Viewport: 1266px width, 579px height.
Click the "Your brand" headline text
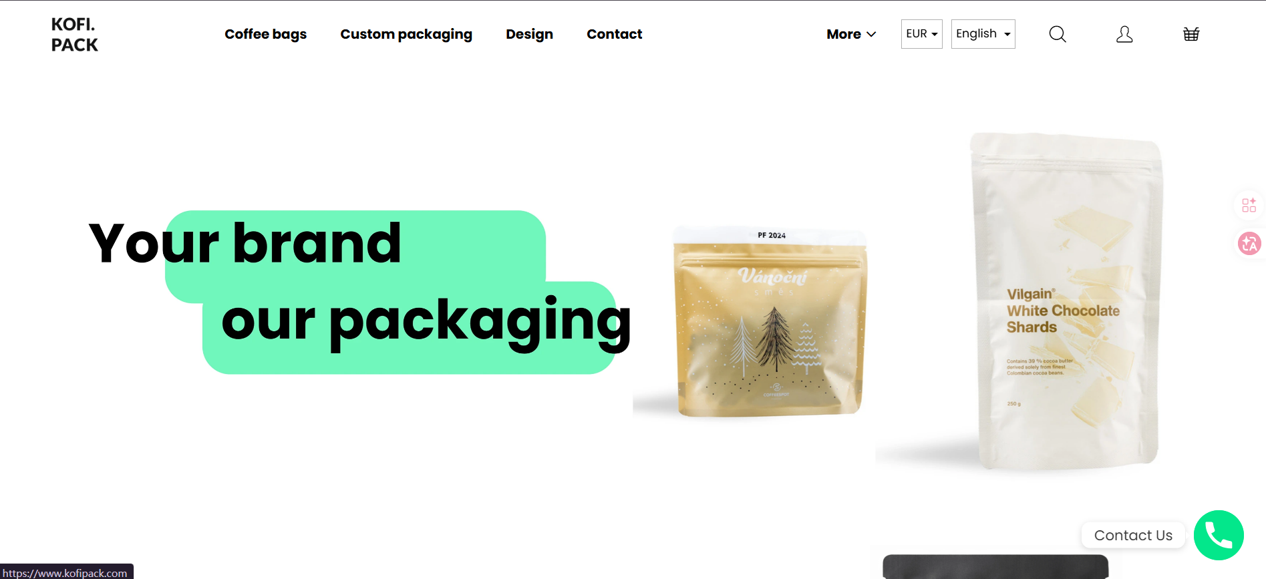click(245, 243)
